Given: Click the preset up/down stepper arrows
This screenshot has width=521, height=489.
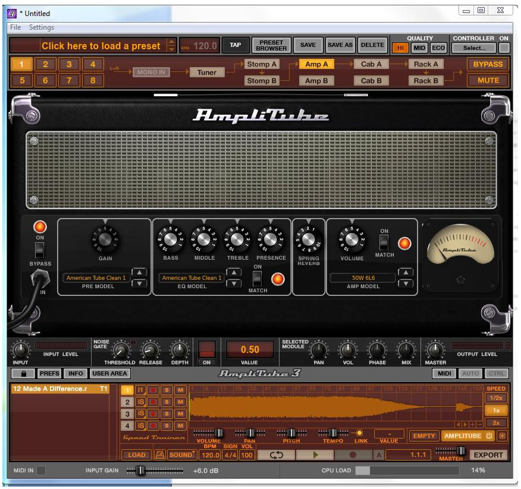Looking at the screenshot, I should point(171,46).
